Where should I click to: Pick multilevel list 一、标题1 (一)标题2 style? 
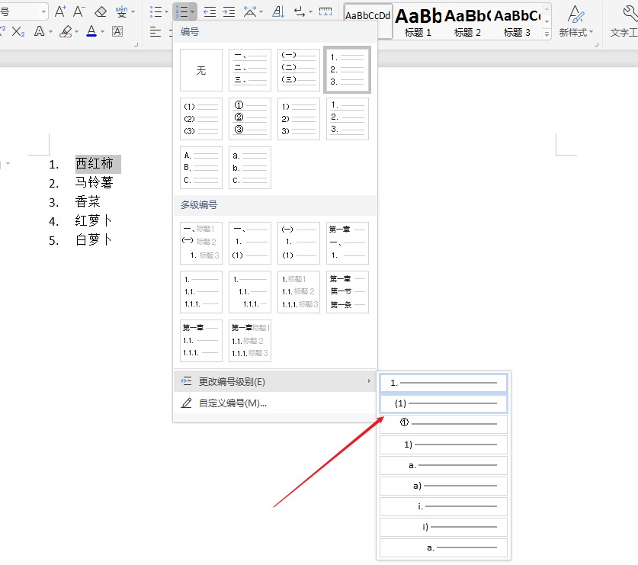[x=201, y=243]
